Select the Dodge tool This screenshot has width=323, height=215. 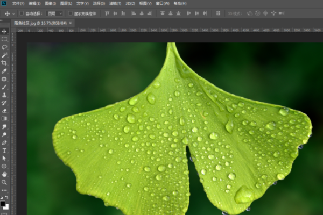(x=4, y=135)
